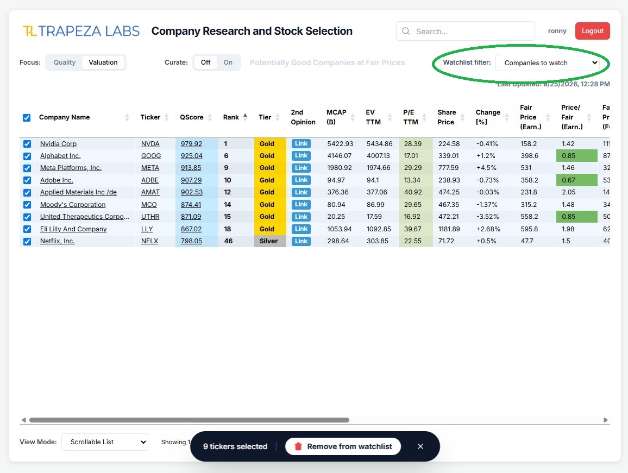Click the horizontal scrollbar thumb
628x473 pixels.
(189, 420)
